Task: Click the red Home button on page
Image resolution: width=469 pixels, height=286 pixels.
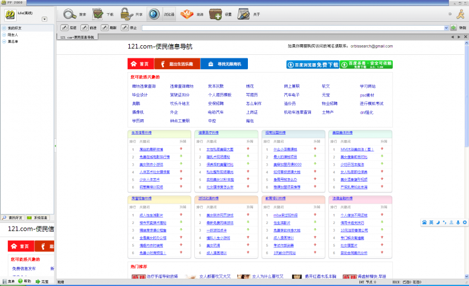Action: click(140, 64)
